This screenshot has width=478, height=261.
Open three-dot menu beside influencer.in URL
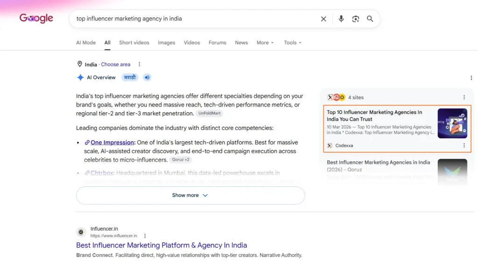pyautogui.click(x=145, y=236)
